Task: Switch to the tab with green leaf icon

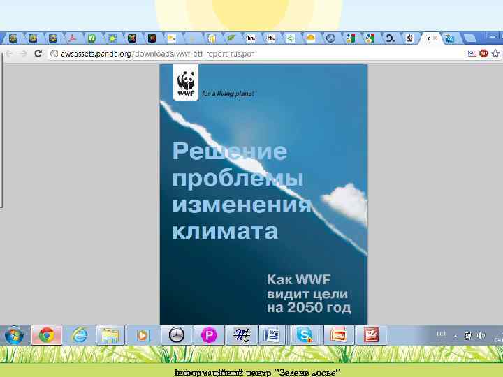Action: point(231,38)
